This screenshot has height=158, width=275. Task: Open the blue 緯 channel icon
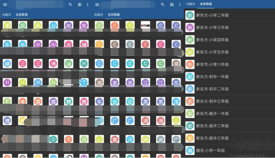tap(8, 63)
